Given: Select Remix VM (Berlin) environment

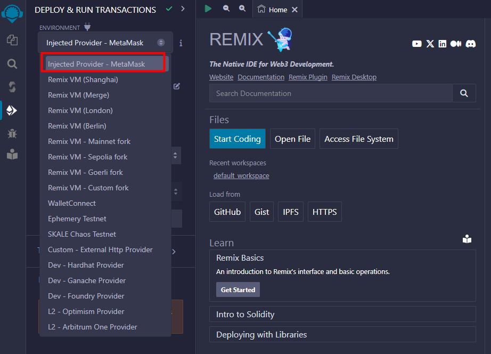Looking at the screenshot, I should coord(105,126).
